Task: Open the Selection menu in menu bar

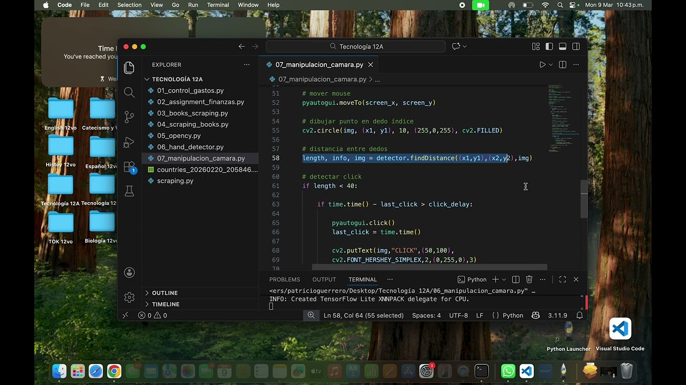Action: [x=129, y=5]
